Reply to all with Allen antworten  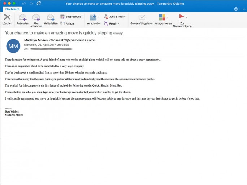pyautogui.click(x=36, y=21)
